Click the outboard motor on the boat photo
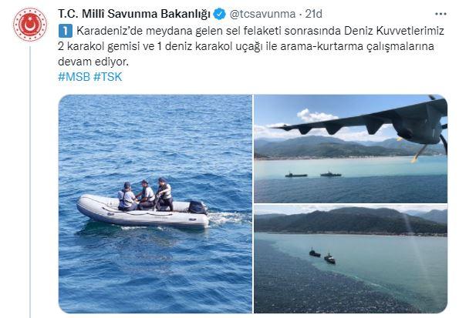The image size is (459, 318). point(197,207)
